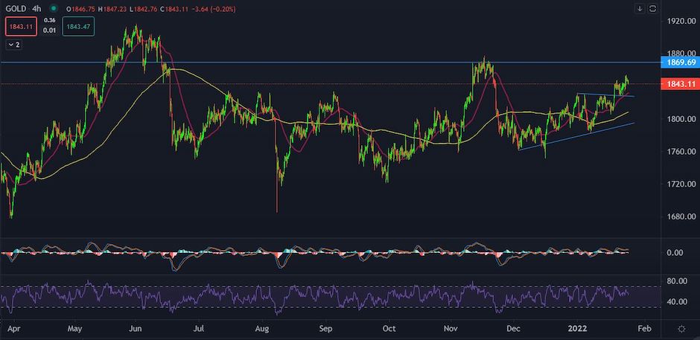Click the Jun label on the time axis

click(x=135, y=328)
